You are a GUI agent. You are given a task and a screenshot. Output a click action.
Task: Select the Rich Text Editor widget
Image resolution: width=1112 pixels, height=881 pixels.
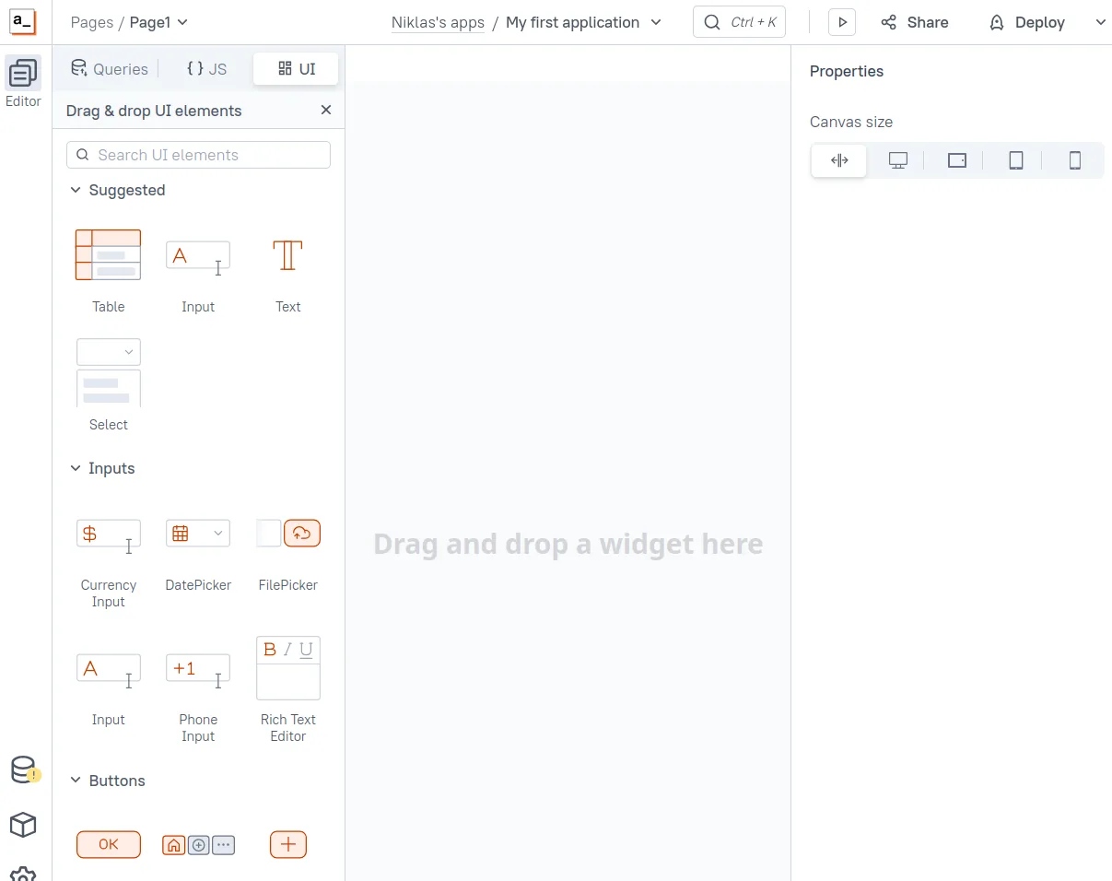coord(287,668)
